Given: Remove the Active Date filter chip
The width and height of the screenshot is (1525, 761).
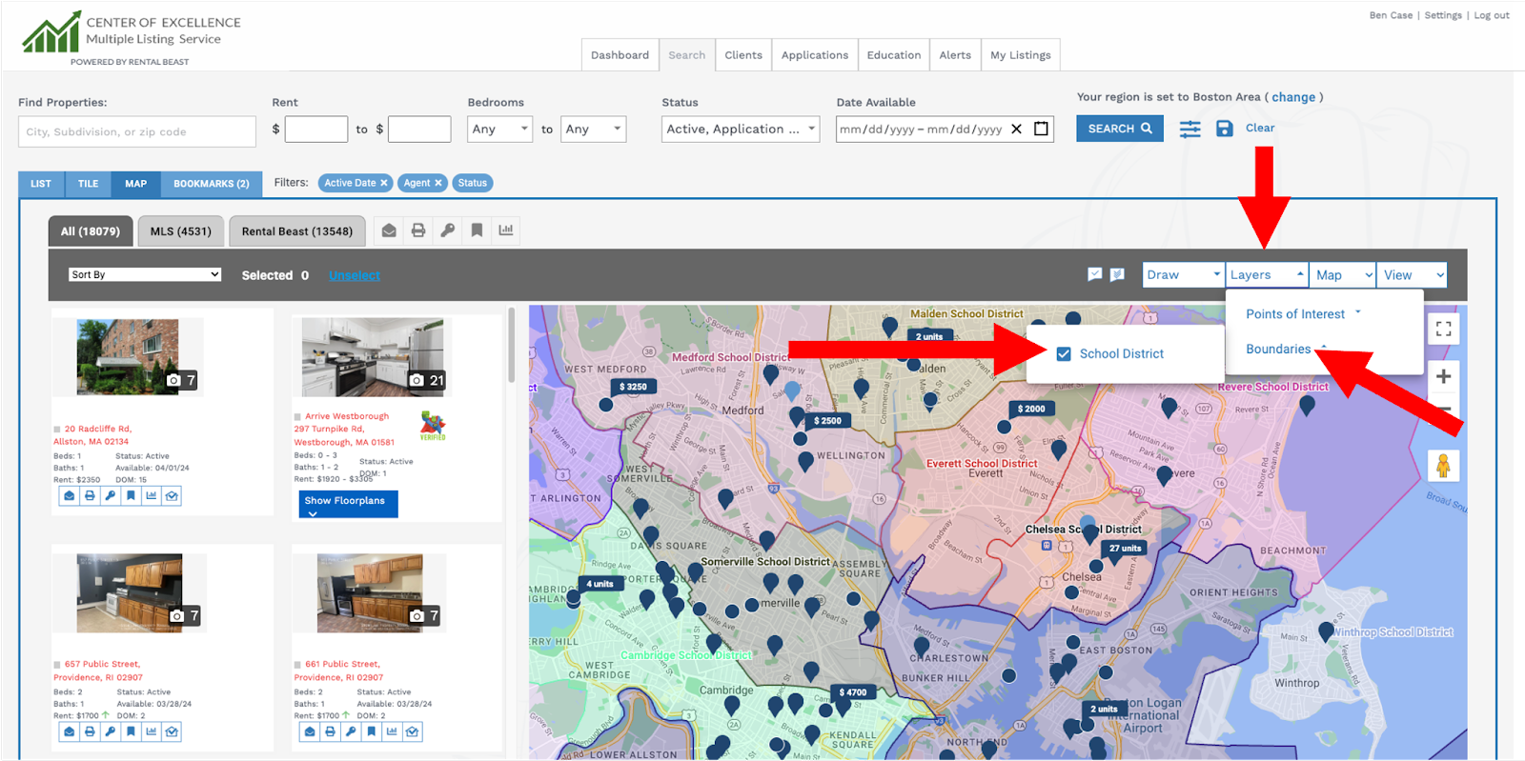Looking at the screenshot, I should click(x=384, y=183).
